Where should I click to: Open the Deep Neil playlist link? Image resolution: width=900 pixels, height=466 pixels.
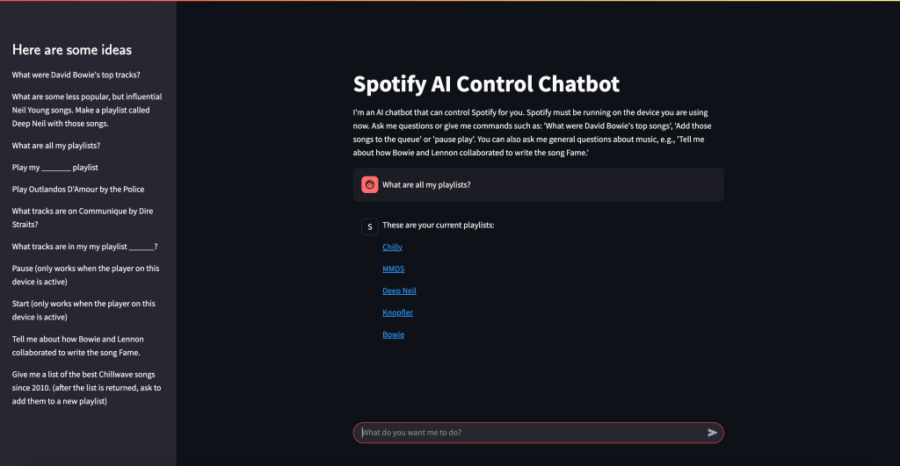tap(399, 291)
